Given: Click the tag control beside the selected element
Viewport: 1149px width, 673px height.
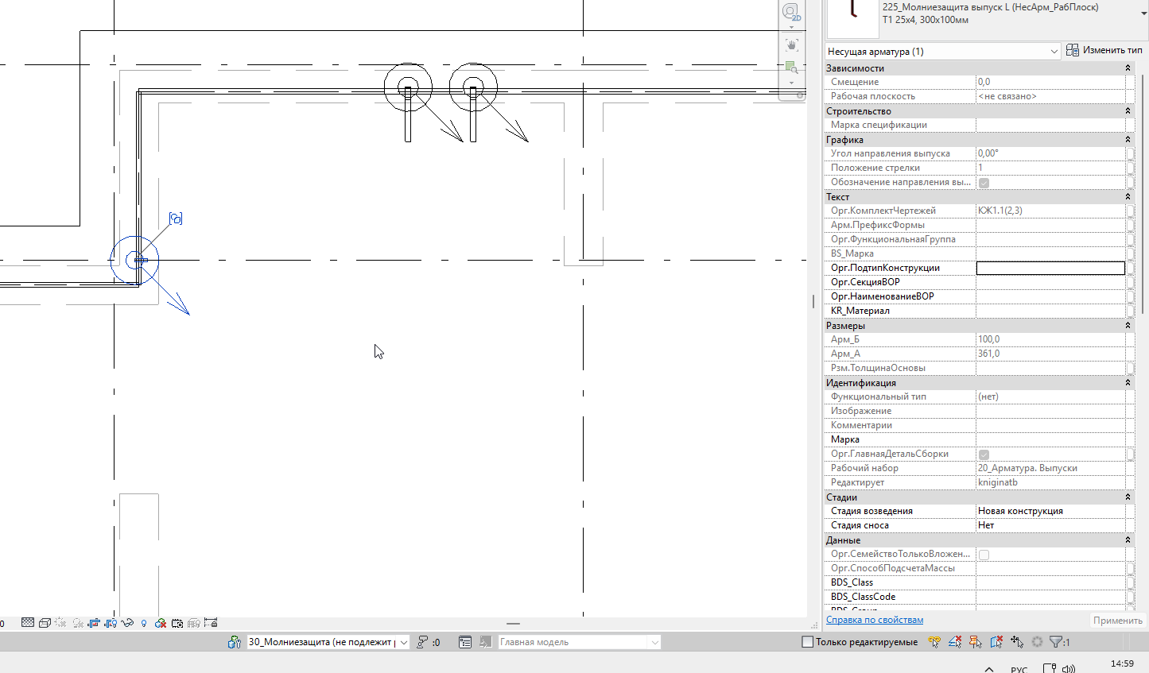Looking at the screenshot, I should coord(176,219).
